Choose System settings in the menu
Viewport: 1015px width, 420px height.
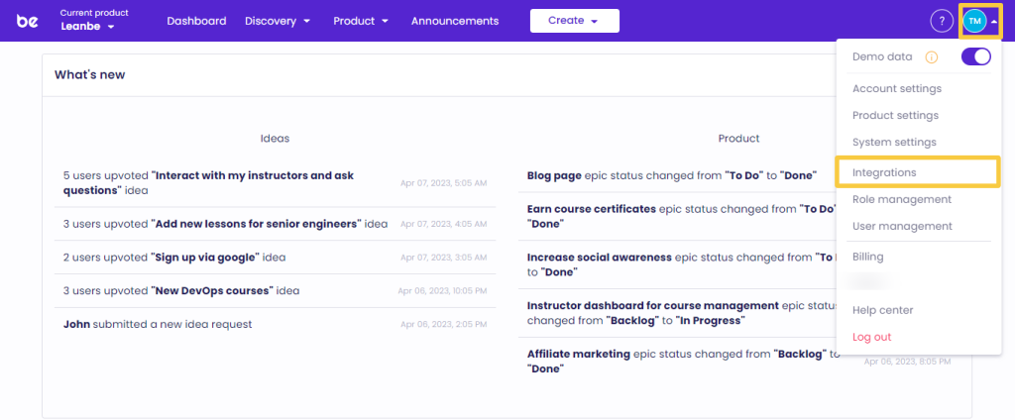click(894, 143)
